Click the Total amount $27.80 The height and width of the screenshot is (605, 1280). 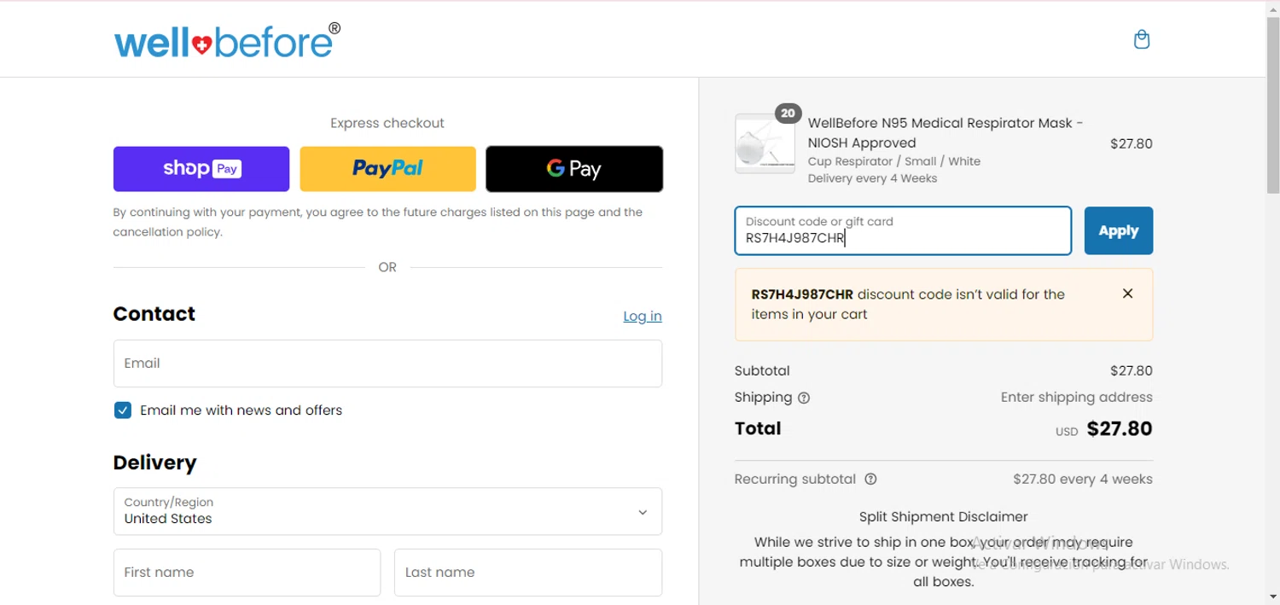point(1120,428)
